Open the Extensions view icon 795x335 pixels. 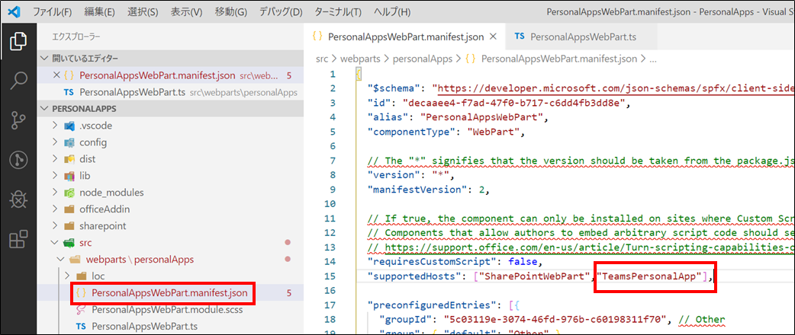pos(19,240)
